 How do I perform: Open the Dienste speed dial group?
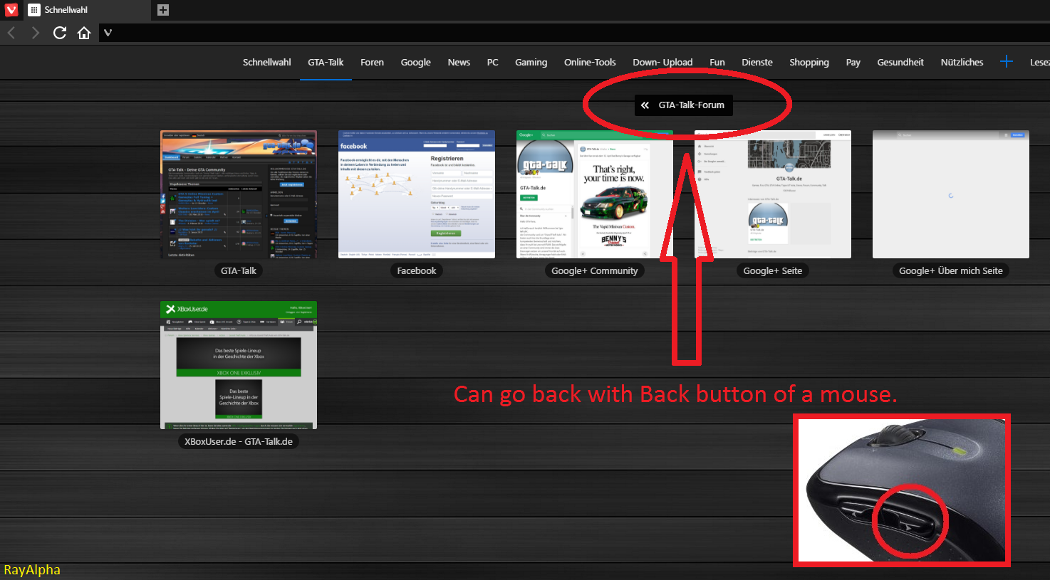coord(757,63)
